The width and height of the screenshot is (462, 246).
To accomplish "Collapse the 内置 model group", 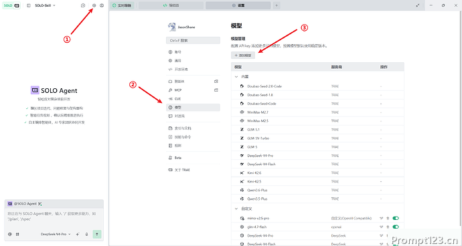I will 236,76.
